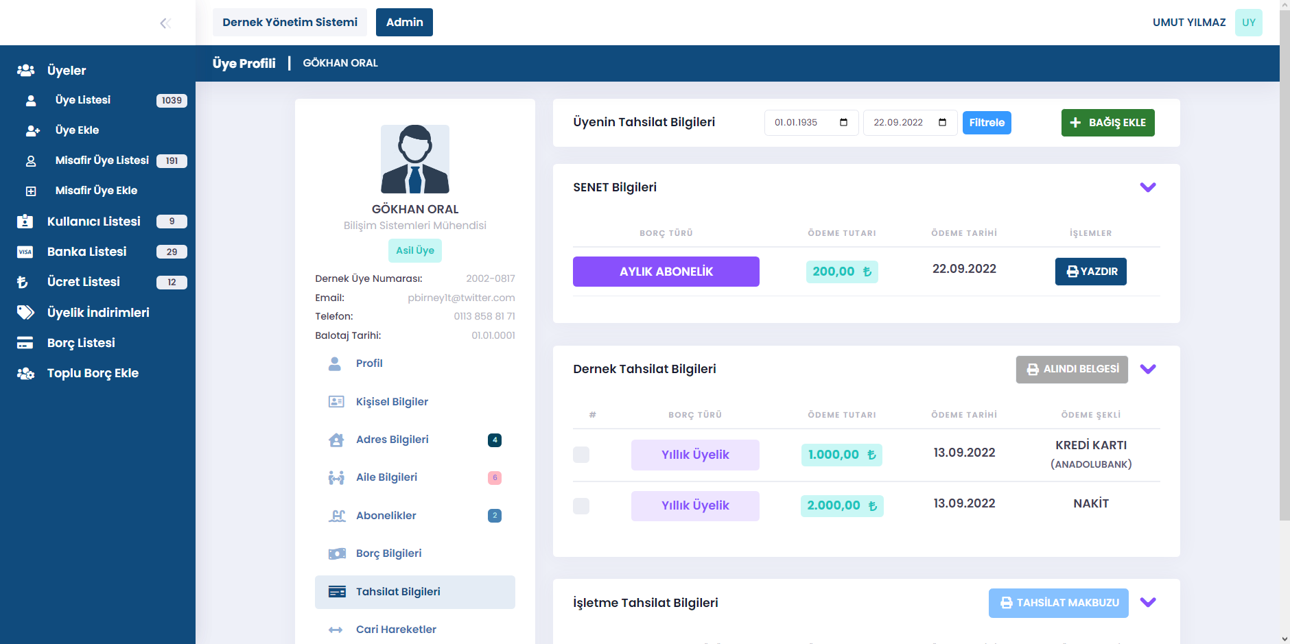Open the Üye Listesi menu item

click(x=83, y=100)
